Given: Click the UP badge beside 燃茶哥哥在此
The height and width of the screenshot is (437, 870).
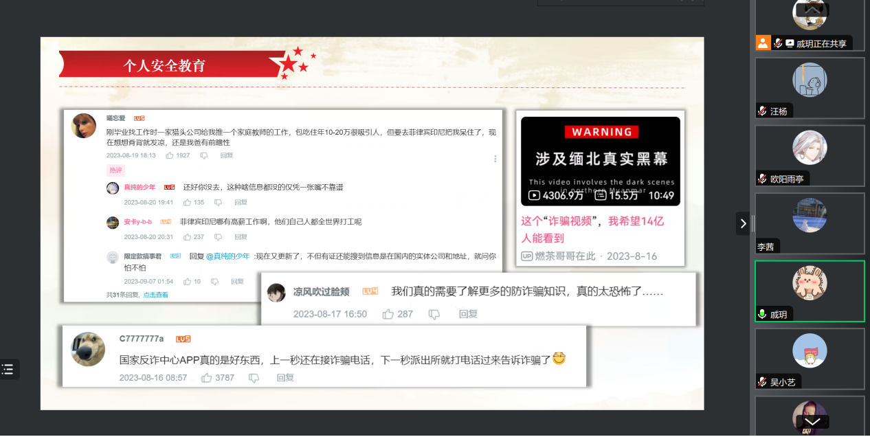Looking at the screenshot, I should 526,256.
